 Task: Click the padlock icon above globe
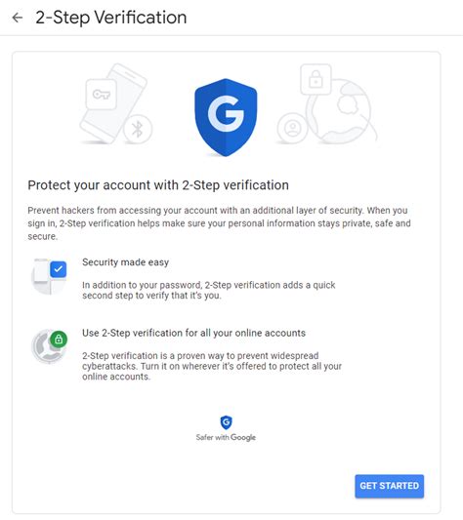(316, 79)
